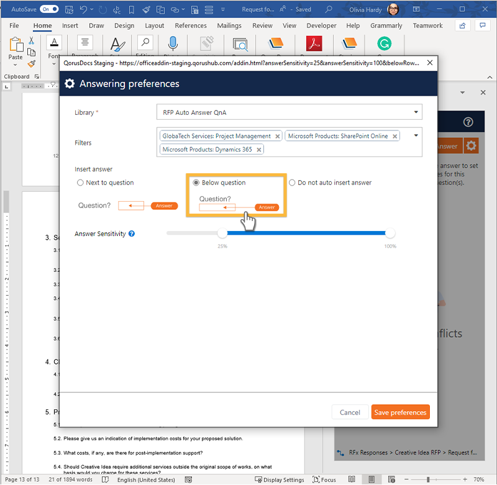Click the Grammarly G icon
The width and height of the screenshot is (497, 485).
click(384, 43)
